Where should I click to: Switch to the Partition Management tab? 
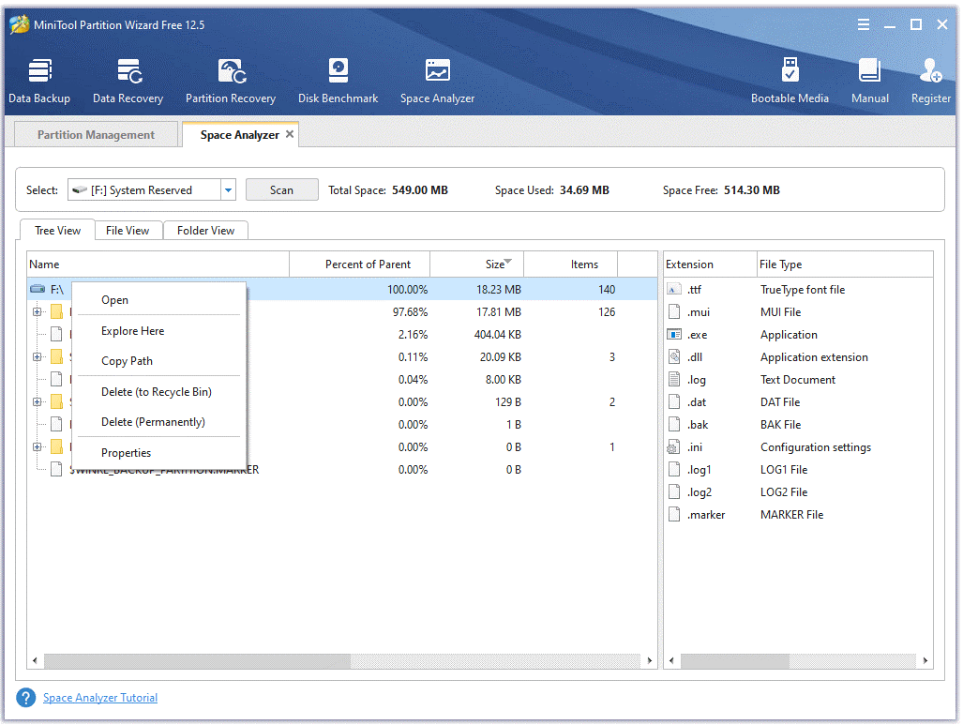95,134
